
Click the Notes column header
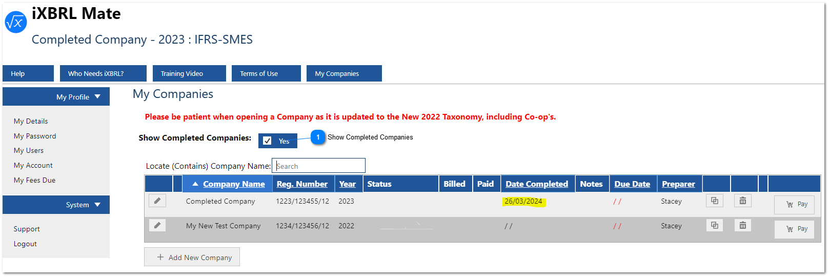(x=591, y=184)
